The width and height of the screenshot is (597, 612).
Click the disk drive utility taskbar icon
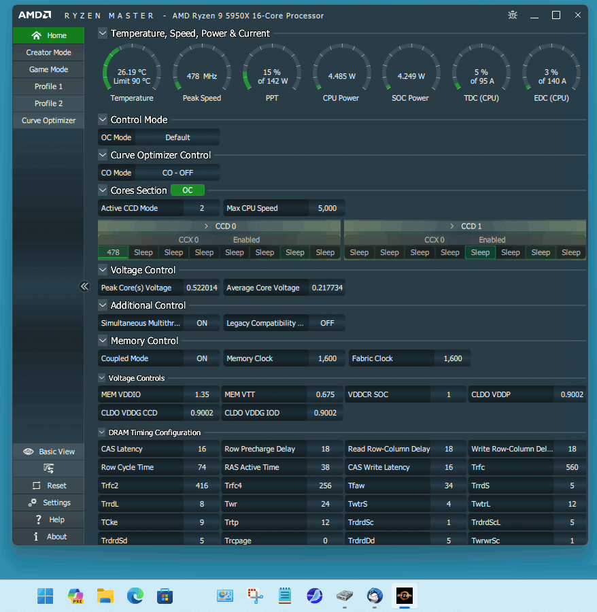345,596
